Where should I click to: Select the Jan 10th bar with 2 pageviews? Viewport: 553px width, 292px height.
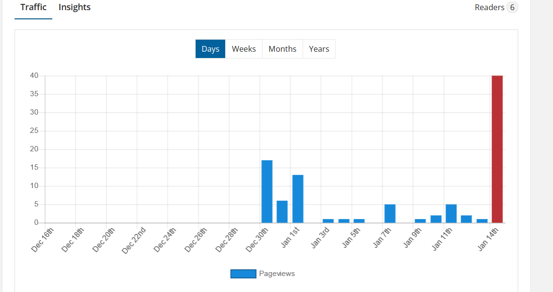[436, 219]
